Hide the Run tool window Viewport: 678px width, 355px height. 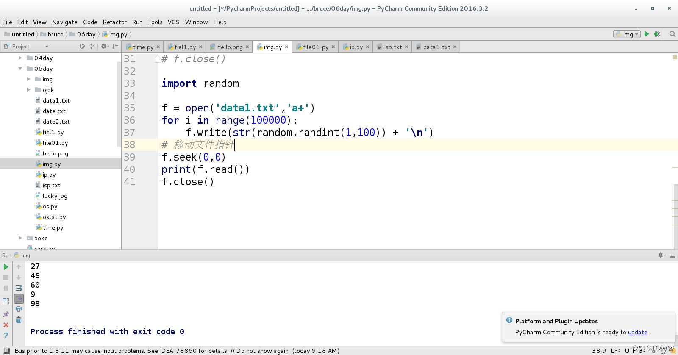coord(672,255)
